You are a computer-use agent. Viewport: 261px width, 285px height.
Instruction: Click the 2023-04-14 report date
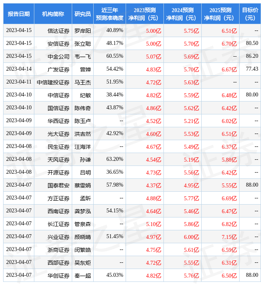click(19, 69)
